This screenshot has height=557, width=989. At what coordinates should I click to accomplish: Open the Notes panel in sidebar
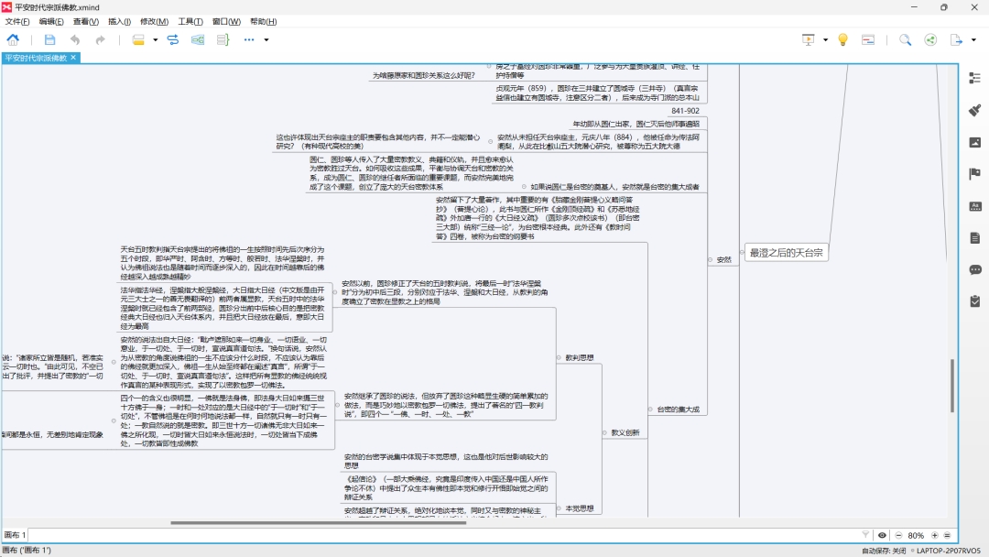974,237
